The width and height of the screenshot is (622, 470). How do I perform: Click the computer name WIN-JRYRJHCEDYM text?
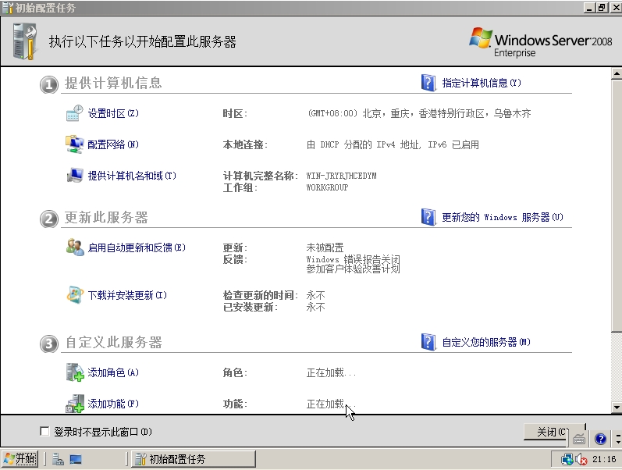[341, 176]
